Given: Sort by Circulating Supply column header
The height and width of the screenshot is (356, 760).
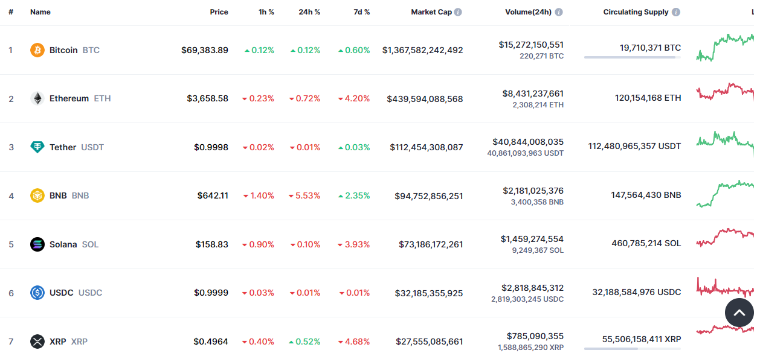Looking at the screenshot, I should (x=636, y=12).
